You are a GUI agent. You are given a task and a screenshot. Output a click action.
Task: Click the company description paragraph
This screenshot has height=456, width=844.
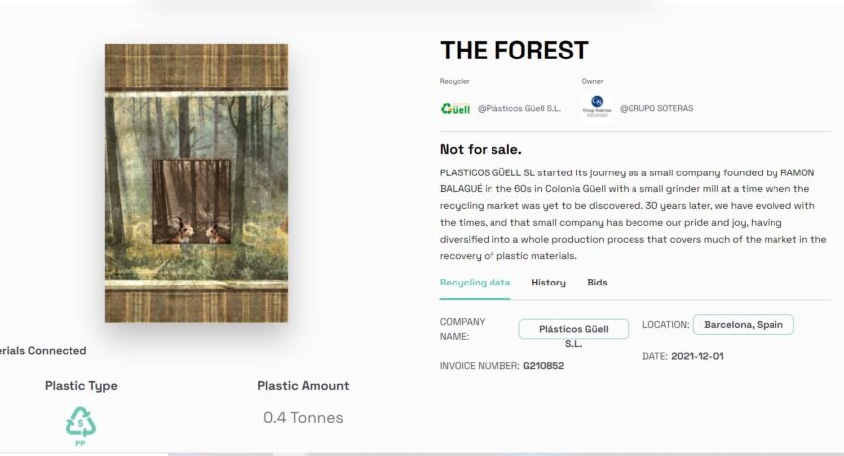(633, 214)
